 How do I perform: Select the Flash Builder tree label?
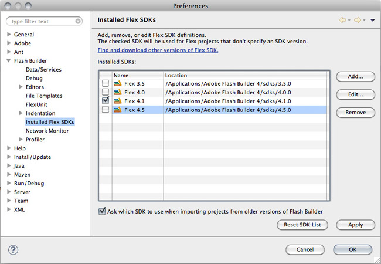30,61
